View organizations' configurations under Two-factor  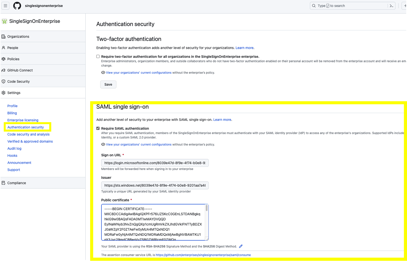139,73
